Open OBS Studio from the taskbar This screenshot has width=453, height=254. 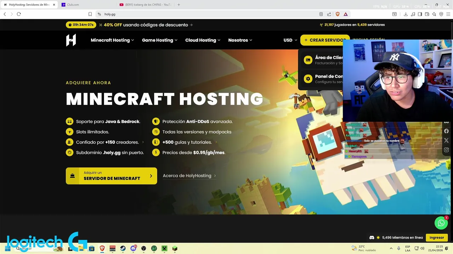point(144,248)
